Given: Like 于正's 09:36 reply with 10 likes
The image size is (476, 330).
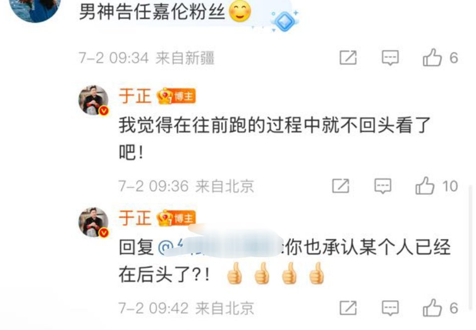Looking at the screenshot, I should (425, 186).
